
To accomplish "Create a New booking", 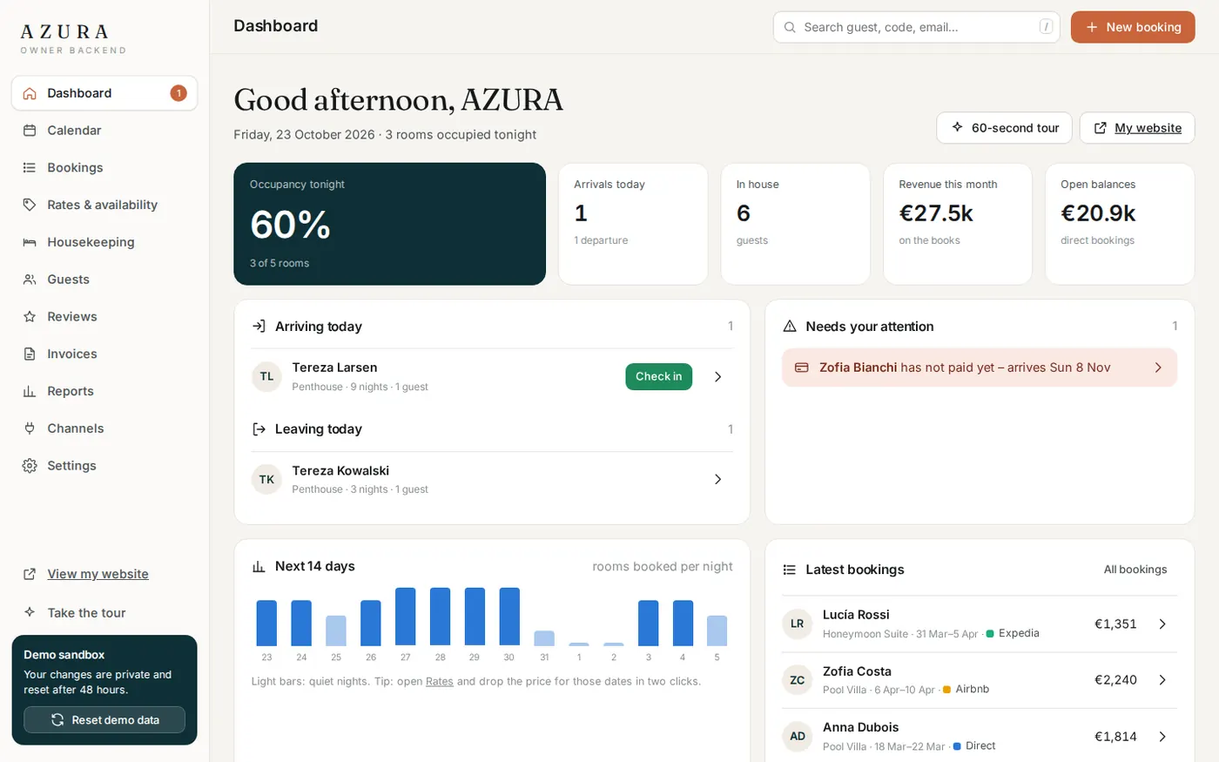I will click(1133, 27).
